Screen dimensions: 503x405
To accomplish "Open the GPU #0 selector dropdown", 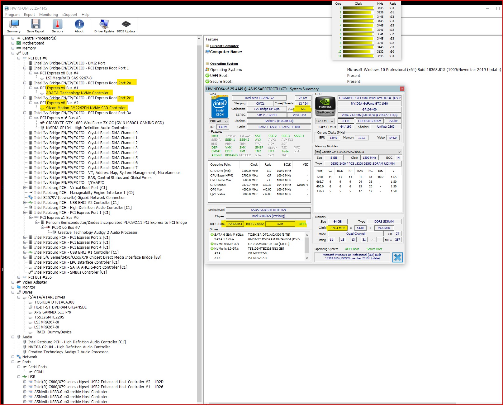I will pos(325,121).
